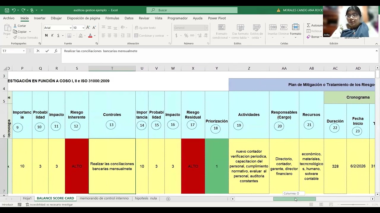Screen dimensions: 380x213
Task: Toggle underline (S) formatting
Action: coord(58,35)
